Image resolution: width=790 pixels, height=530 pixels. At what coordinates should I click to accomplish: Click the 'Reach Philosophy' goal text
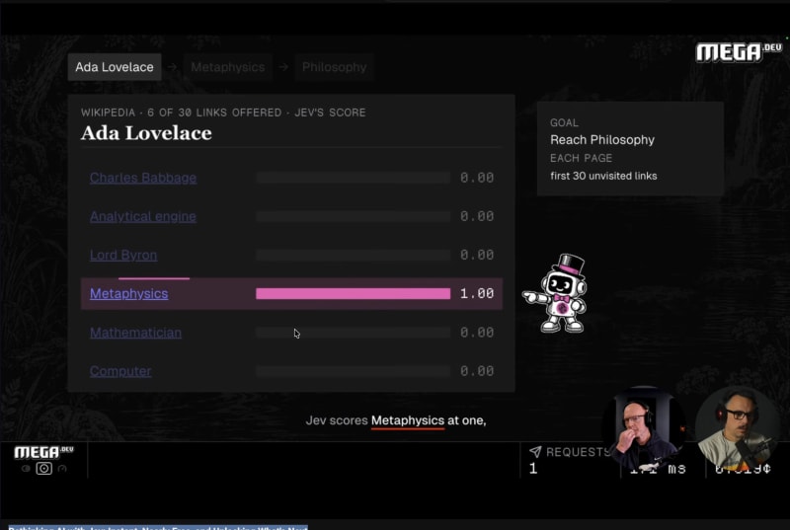point(602,140)
